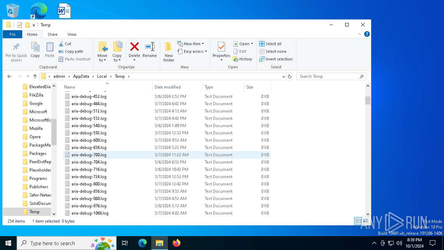Screen dimensions: 444x250
Task: Switch to Large icons view
Action: click(x=365, y=221)
